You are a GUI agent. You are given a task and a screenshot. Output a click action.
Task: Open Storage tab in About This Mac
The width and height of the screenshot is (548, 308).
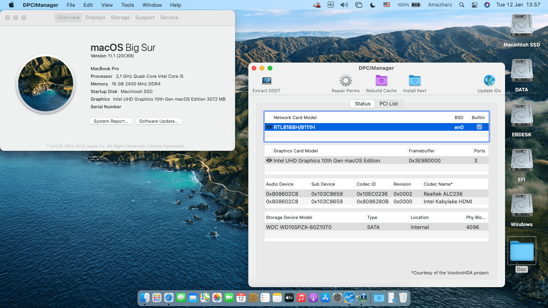point(120,18)
